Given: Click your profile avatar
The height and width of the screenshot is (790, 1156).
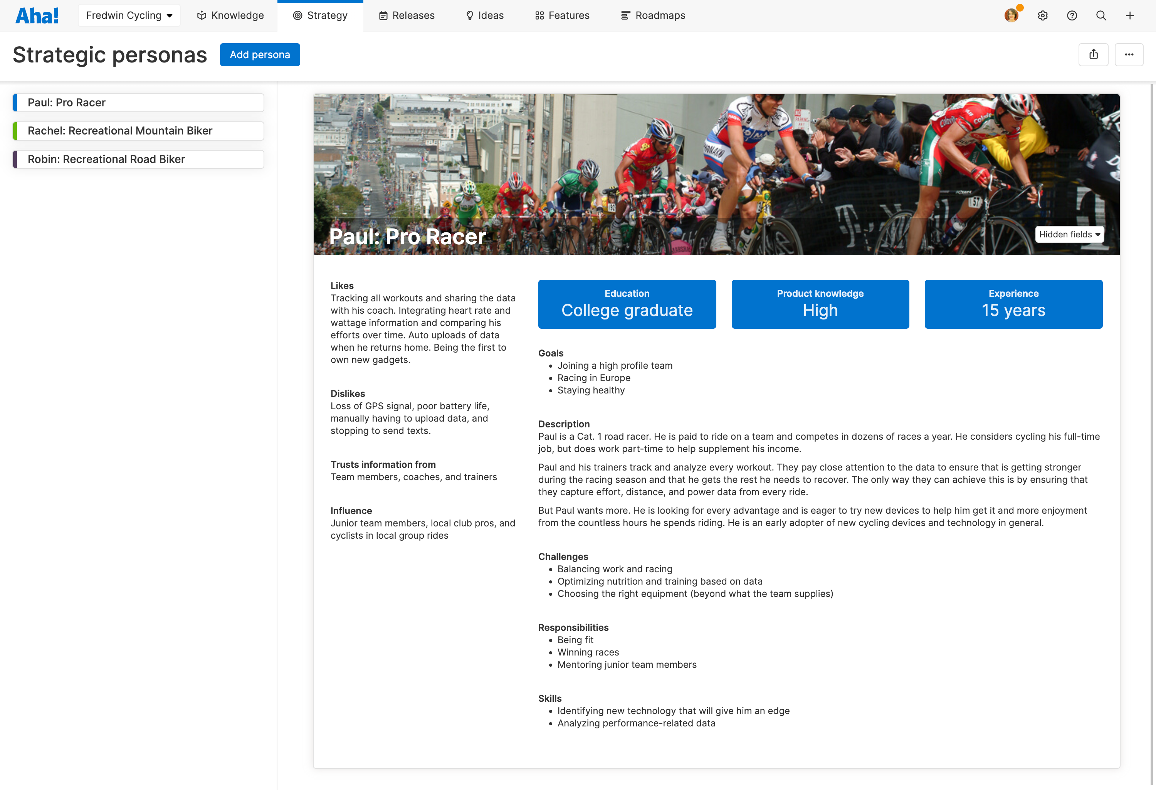Looking at the screenshot, I should [1012, 15].
